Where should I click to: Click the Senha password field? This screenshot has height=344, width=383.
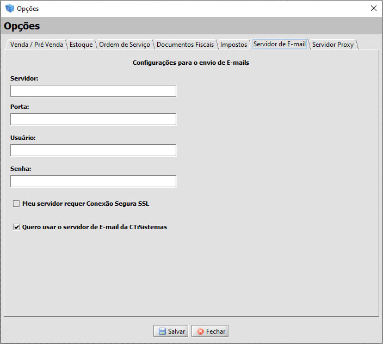[x=93, y=181]
